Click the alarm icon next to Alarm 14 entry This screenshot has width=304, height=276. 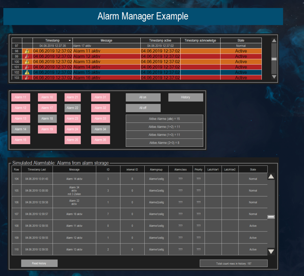coord(27,67)
